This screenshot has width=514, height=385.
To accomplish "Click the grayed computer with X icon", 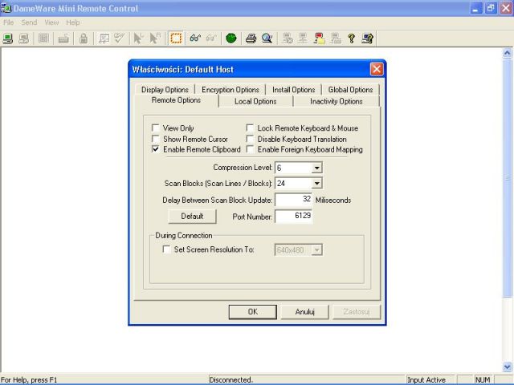I will click(288, 38).
